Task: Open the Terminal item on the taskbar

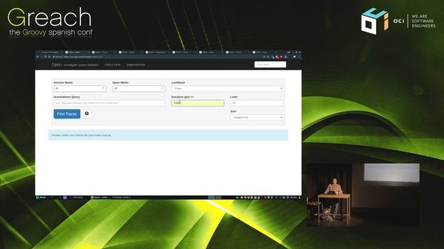Action: pos(77,197)
